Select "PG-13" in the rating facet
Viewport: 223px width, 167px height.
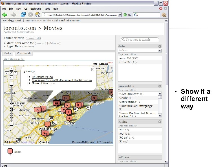(123, 137)
